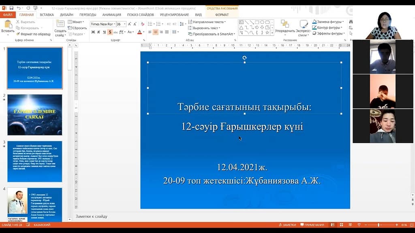Image resolution: width=415 pixels, height=233 pixels.
Task: Click ЗАМЕТКИ button in status bar
Action: [x=287, y=225]
